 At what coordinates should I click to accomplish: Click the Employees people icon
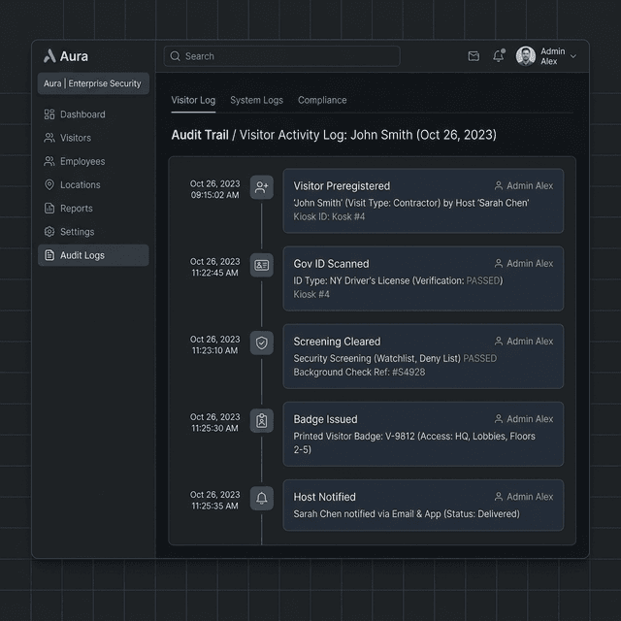point(49,161)
